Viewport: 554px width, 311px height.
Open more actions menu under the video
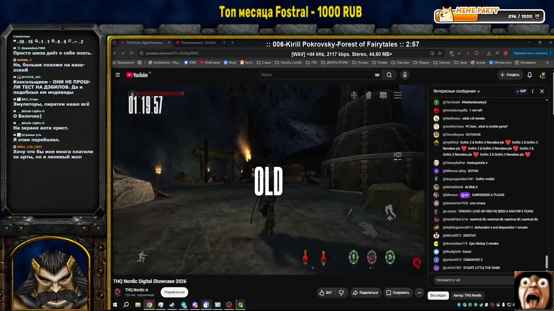(x=419, y=292)
